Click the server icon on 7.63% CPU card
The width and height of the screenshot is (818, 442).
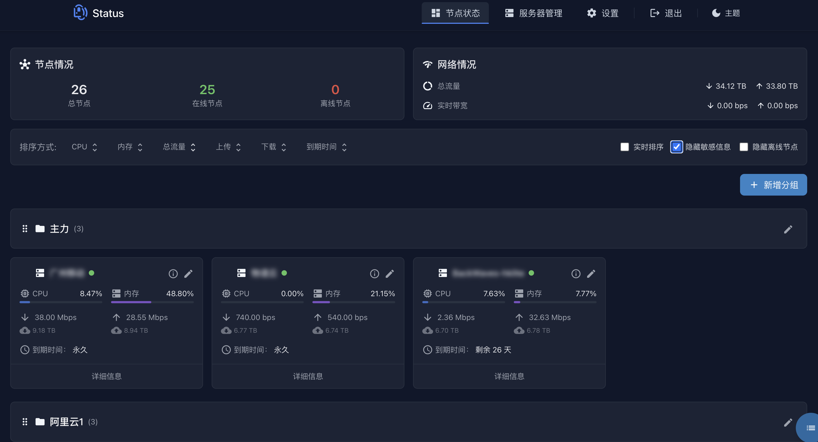pyautogui.click(x=443, y=273)
